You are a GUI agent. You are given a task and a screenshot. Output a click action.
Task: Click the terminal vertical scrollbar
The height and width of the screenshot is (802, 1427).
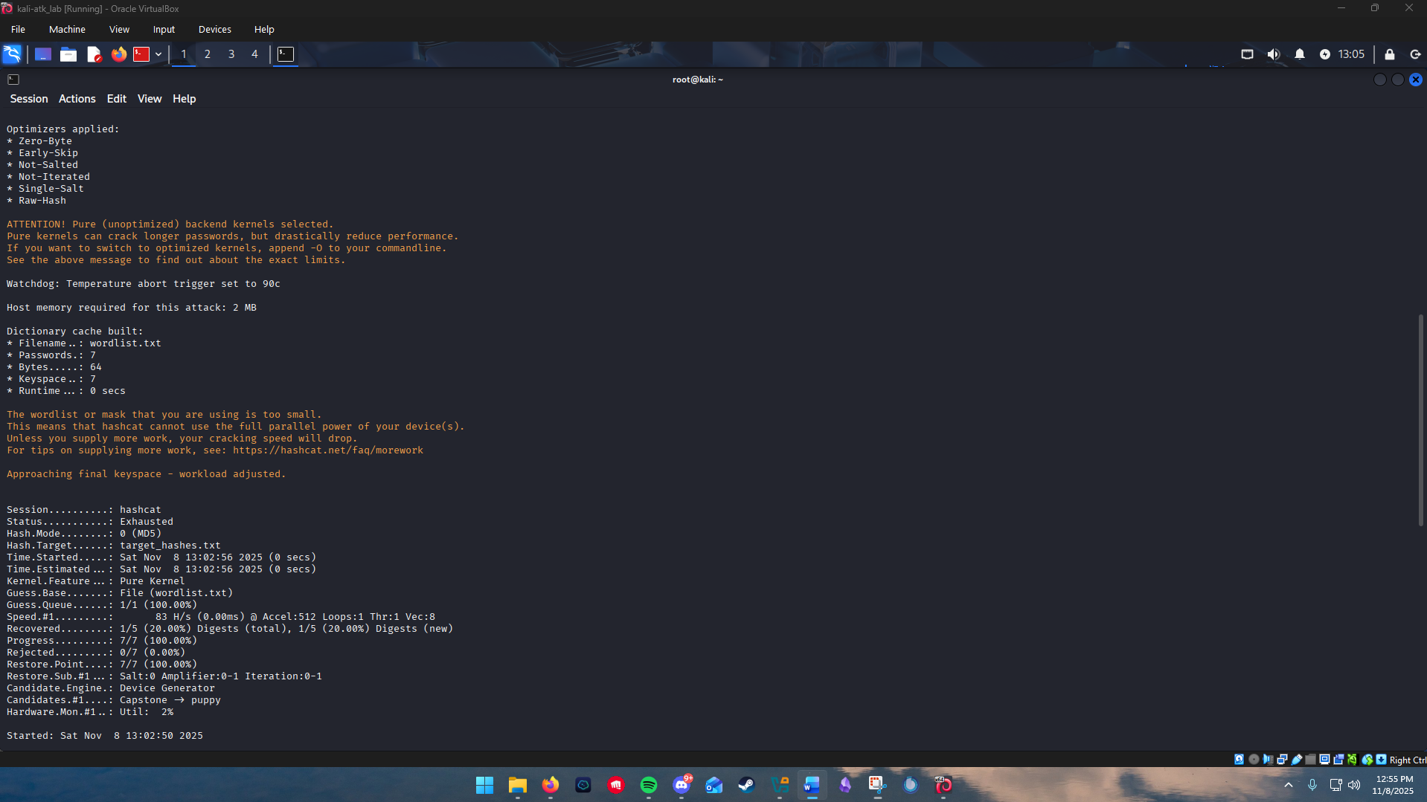[1421, 420]
